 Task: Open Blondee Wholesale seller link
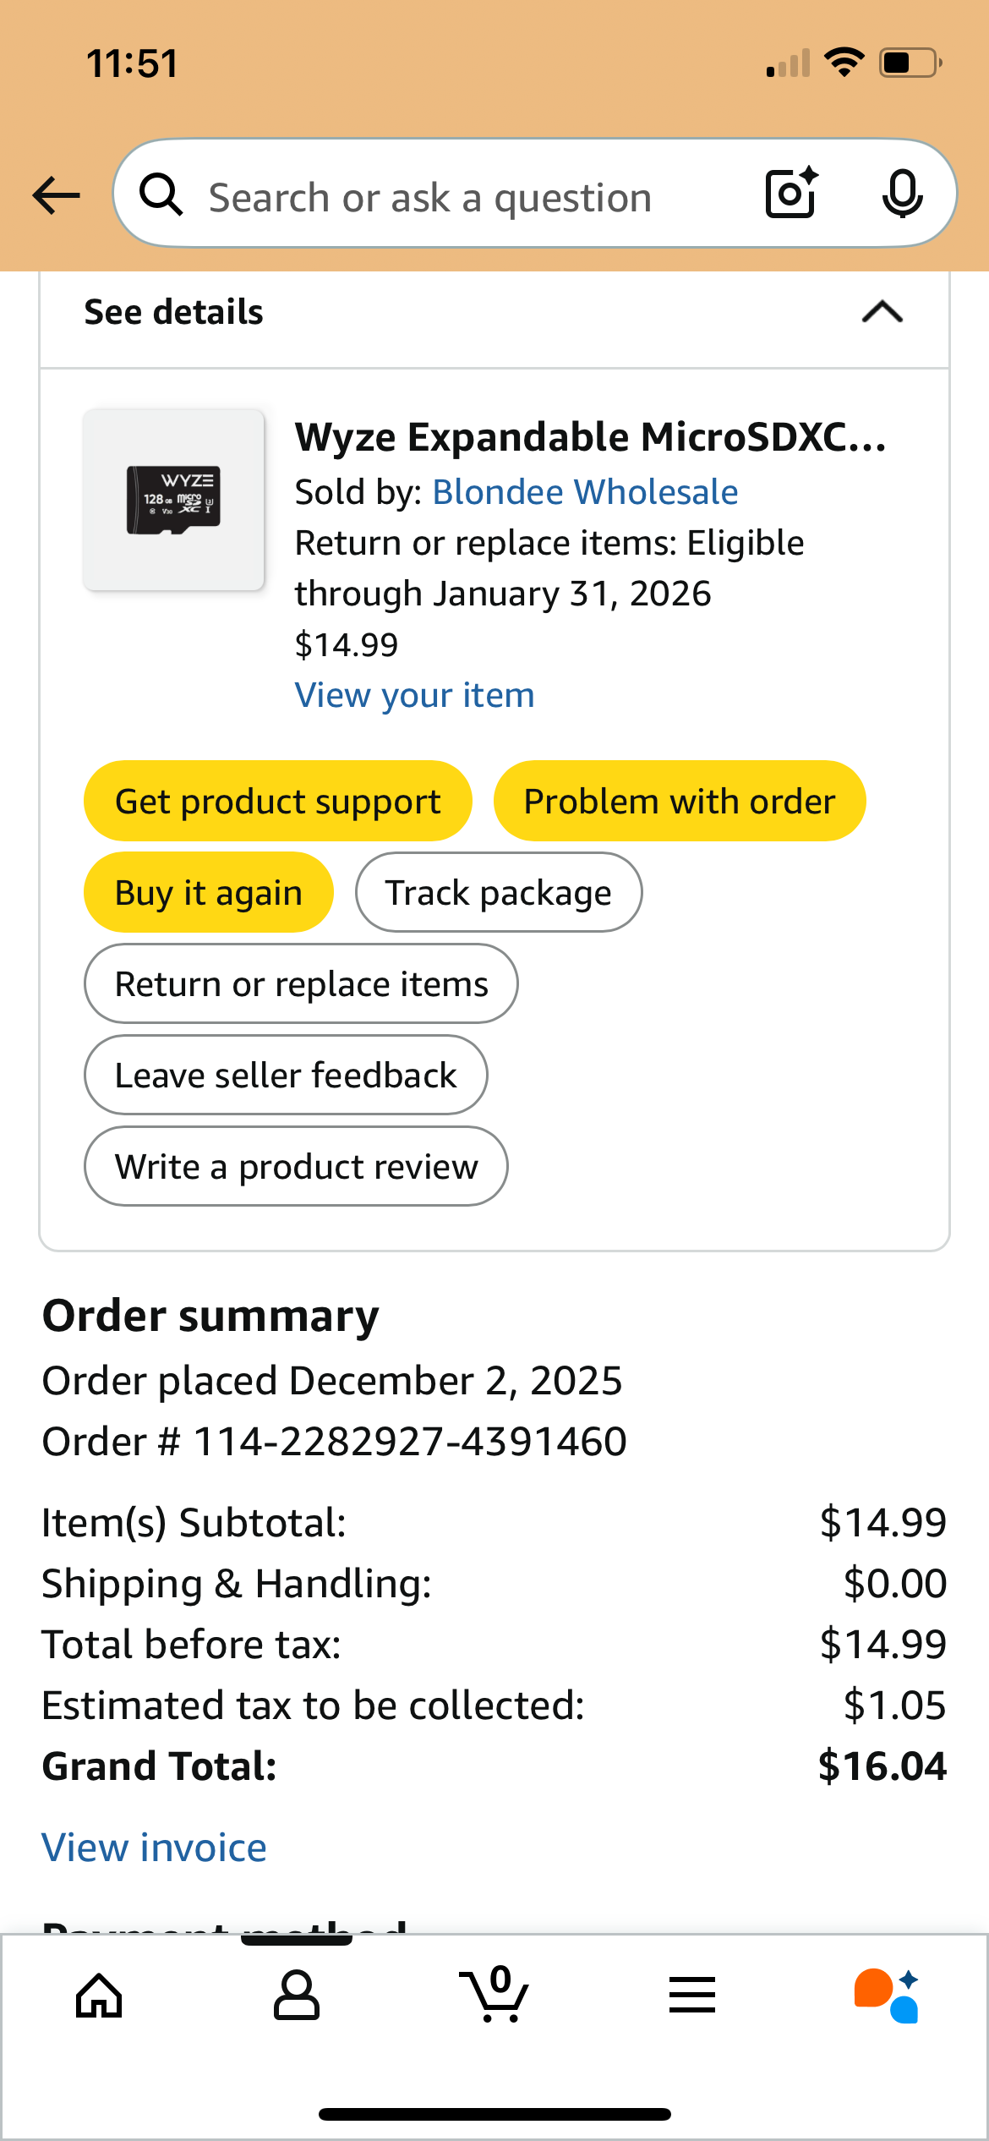585,492
